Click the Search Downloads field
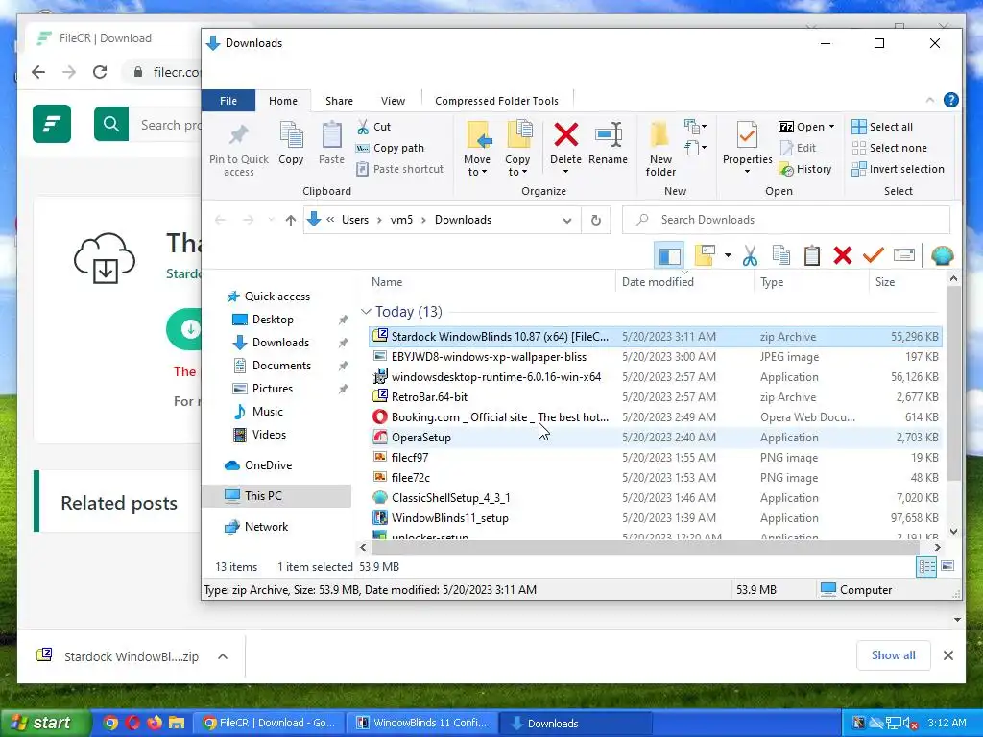 [786, 220]
